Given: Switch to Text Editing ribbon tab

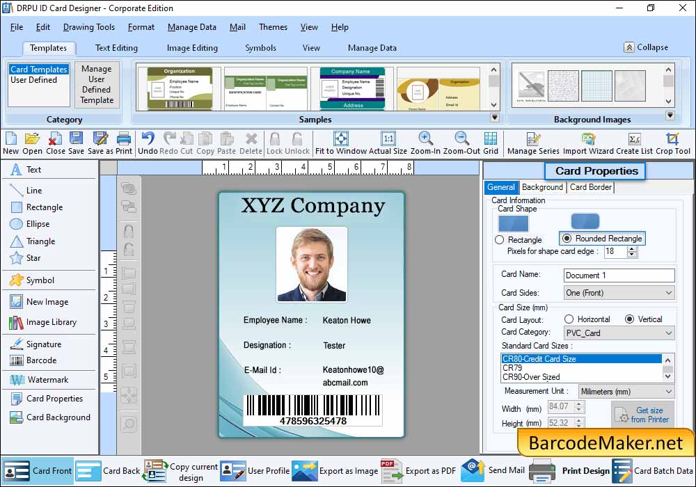Looking at the screenshot, I should click(116, 48).
